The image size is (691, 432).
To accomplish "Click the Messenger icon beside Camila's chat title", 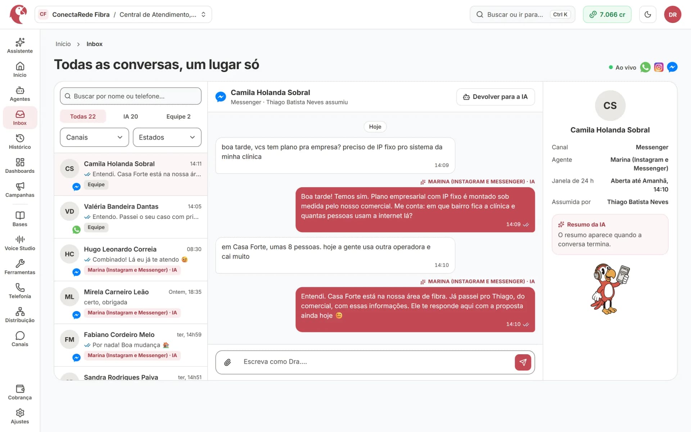I will (x=221, y=97).
